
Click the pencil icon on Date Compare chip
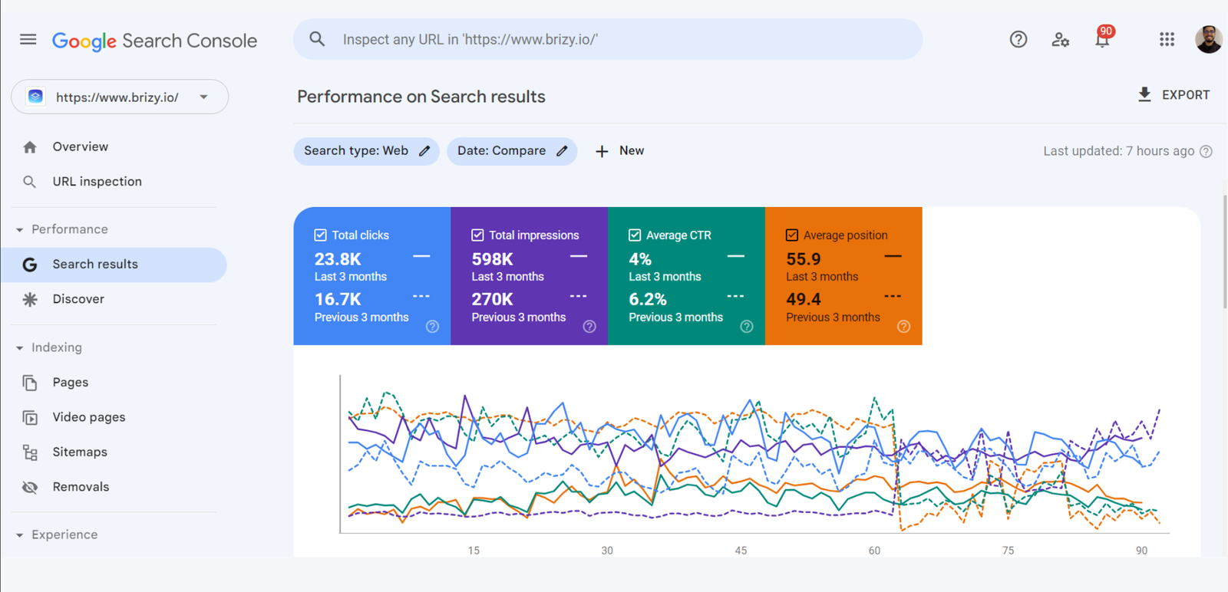click(562, 151)
